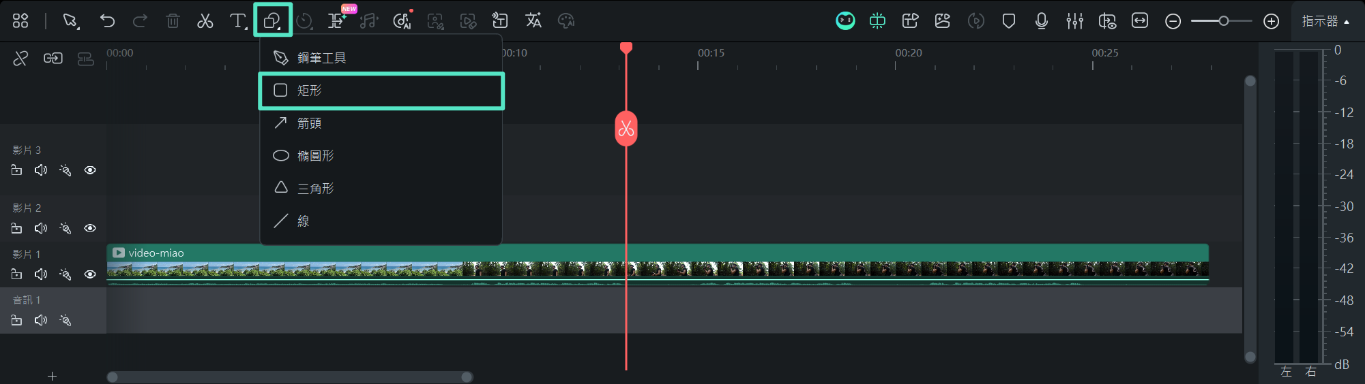Click zoom in plus button
This screenshot has height=384, width=1365.
(x=1271, y=21)
